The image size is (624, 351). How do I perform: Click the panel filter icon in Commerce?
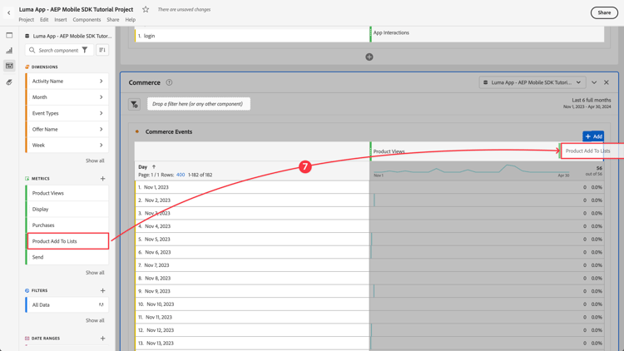pos(134,104)
